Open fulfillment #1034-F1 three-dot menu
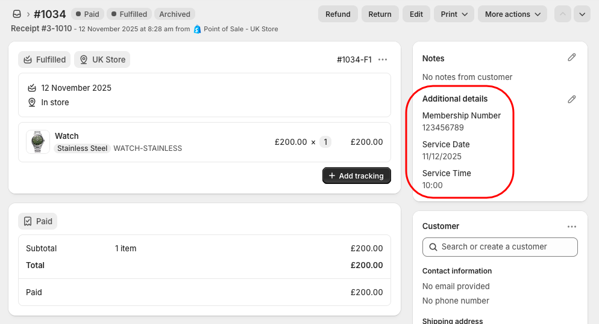 383,60
